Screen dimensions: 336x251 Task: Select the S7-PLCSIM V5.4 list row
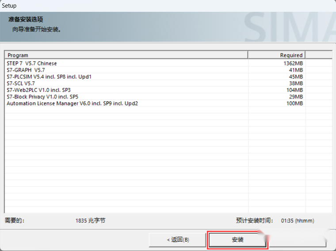pos(49,76)
